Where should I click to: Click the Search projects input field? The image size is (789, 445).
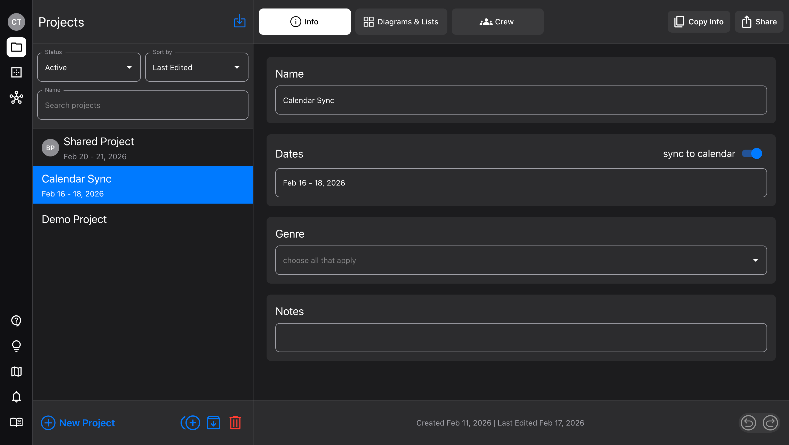tap(142, 105)
